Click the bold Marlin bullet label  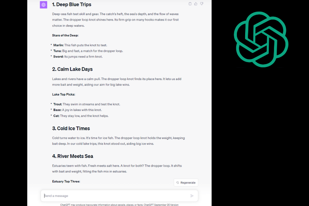pos(58,45)
